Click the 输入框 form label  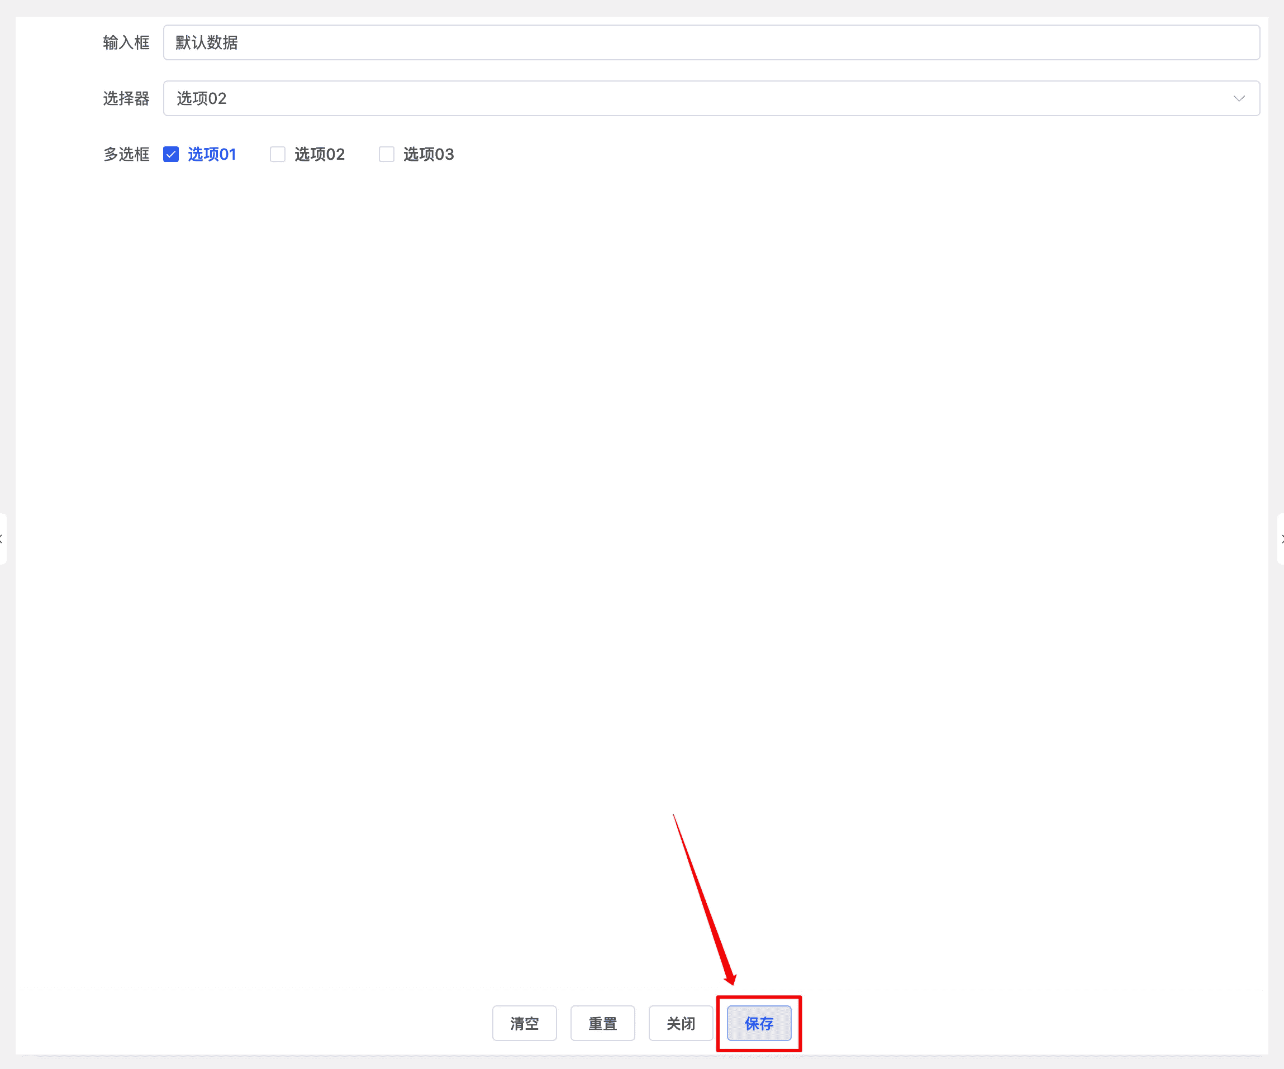126,43
